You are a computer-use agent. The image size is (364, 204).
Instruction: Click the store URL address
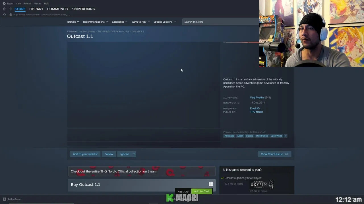point(42,14)
